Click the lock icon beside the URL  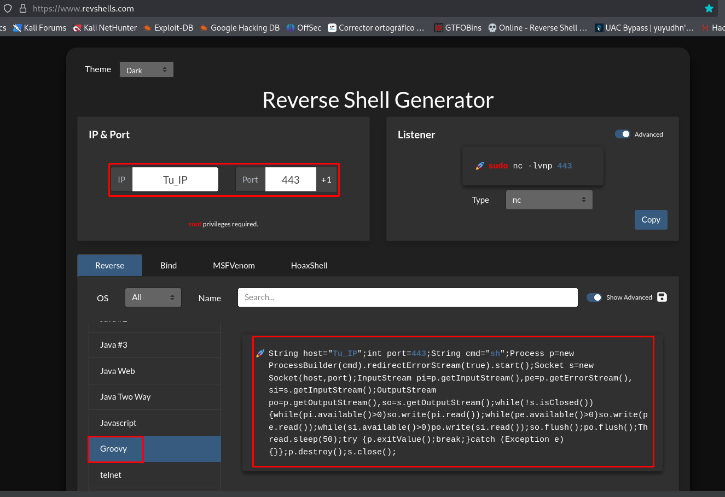coord(23,8)
